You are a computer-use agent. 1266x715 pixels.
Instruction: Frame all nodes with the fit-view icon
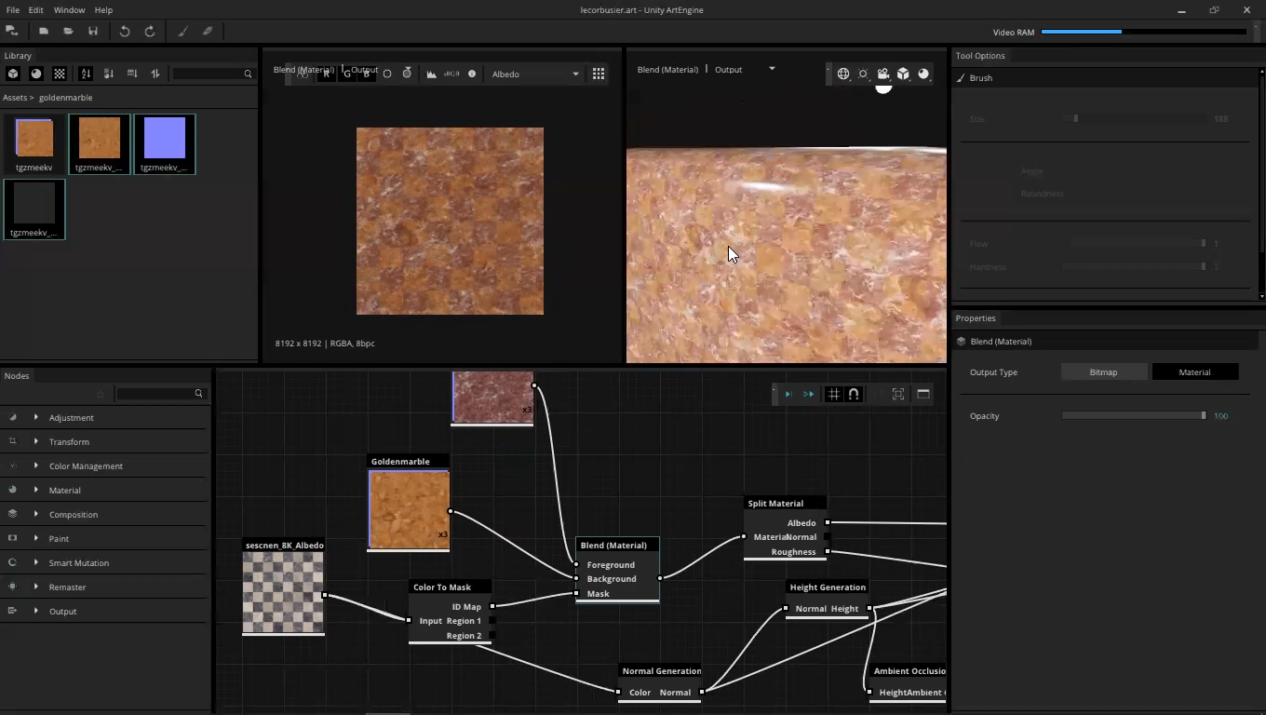(x=898, y=394)
